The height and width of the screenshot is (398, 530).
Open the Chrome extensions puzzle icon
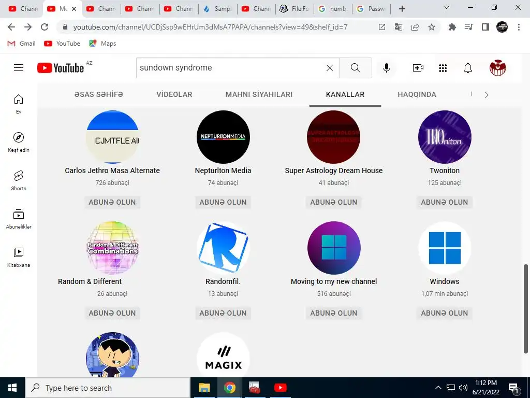(452, 27)
